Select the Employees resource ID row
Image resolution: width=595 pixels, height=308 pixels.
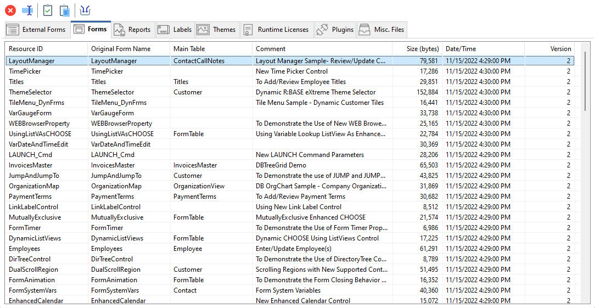click(x=290, y=249)
